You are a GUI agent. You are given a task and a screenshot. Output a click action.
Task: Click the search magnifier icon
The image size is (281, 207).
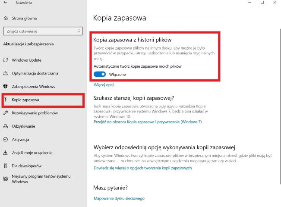click(x=78, y=31)
